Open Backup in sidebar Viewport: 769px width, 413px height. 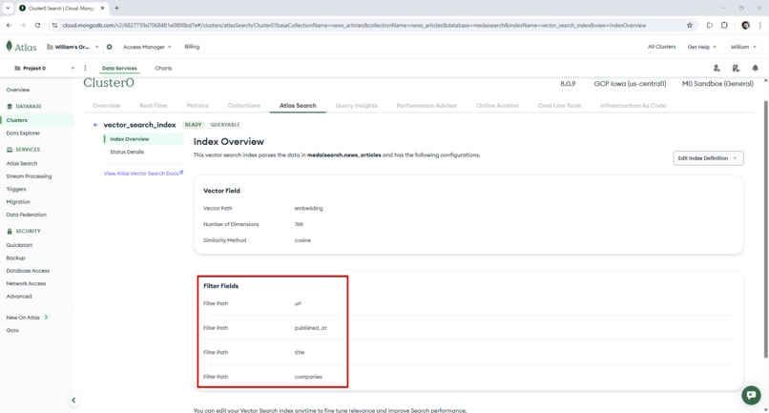[x=15, y=258]
